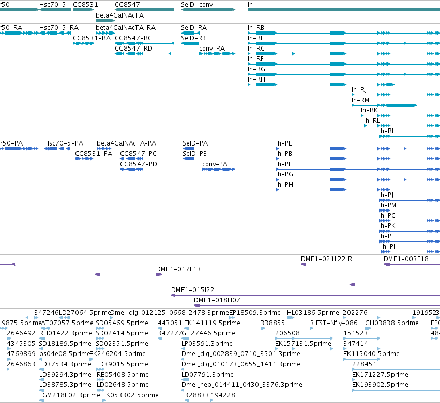Image resolution: width=440 pixels, height=403 pixels.
Task: Select the CG8547-RC transcript label
Action: pos(133,38)
